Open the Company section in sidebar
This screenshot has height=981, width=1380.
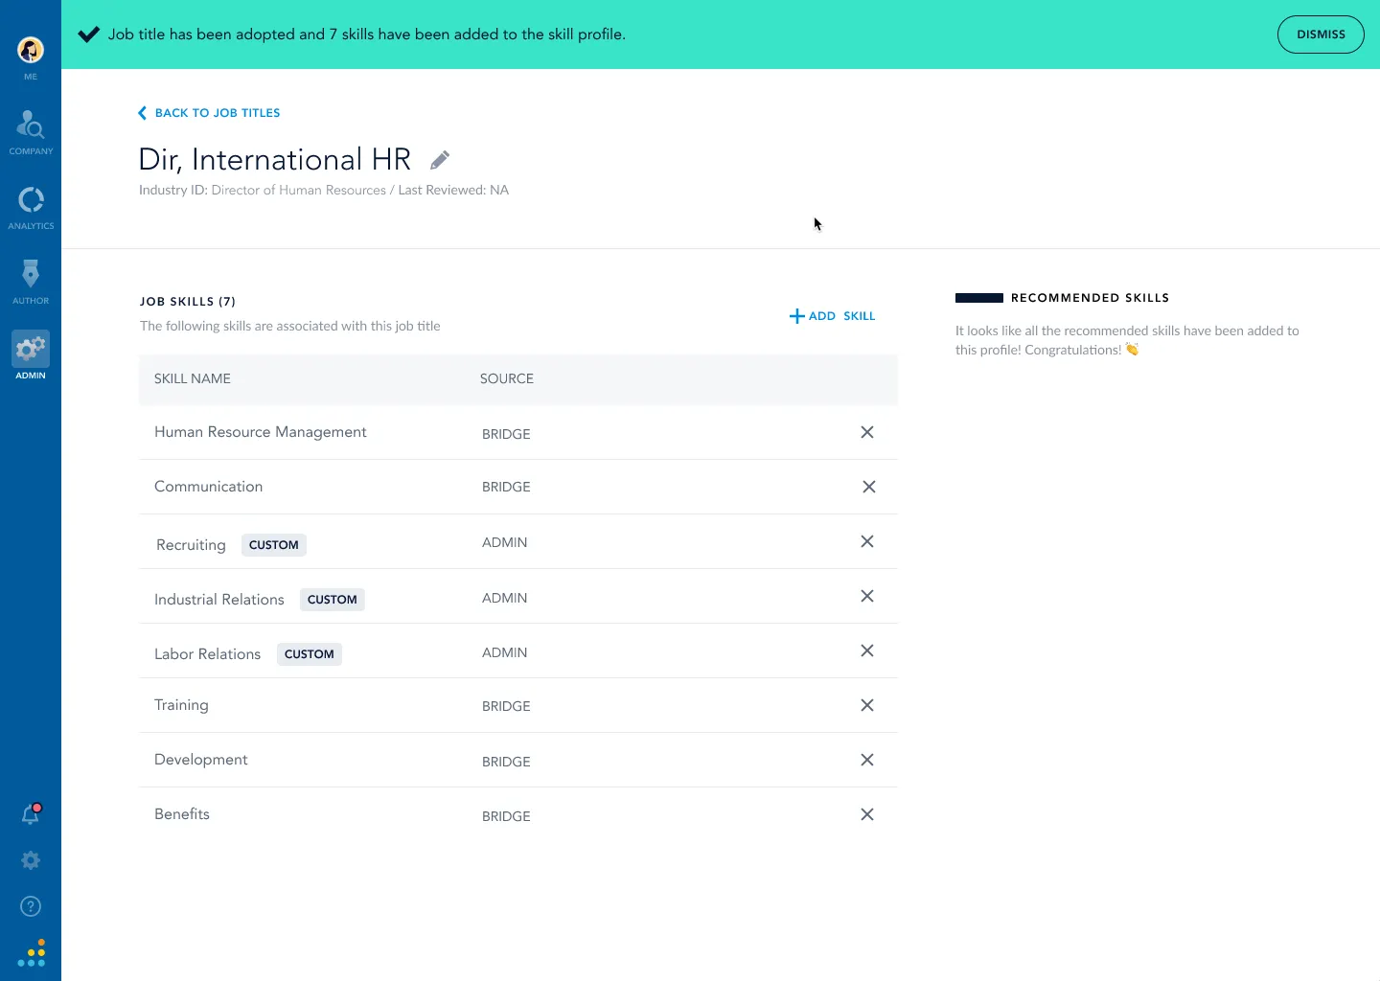click(x=31, y=131)
